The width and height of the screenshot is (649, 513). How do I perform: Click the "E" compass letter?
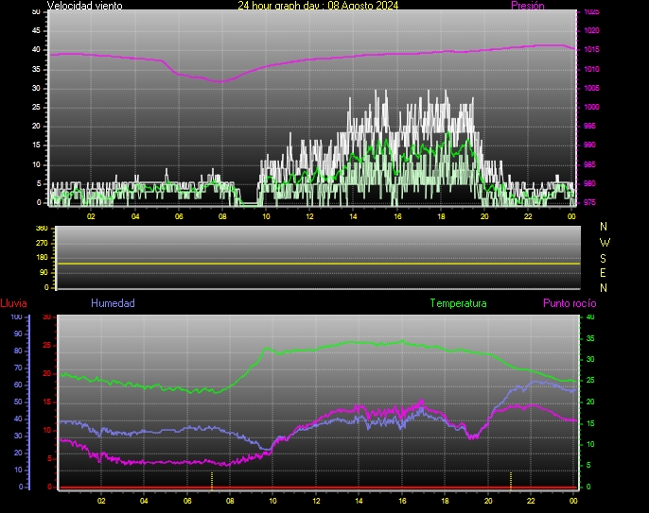click(603, 273)
